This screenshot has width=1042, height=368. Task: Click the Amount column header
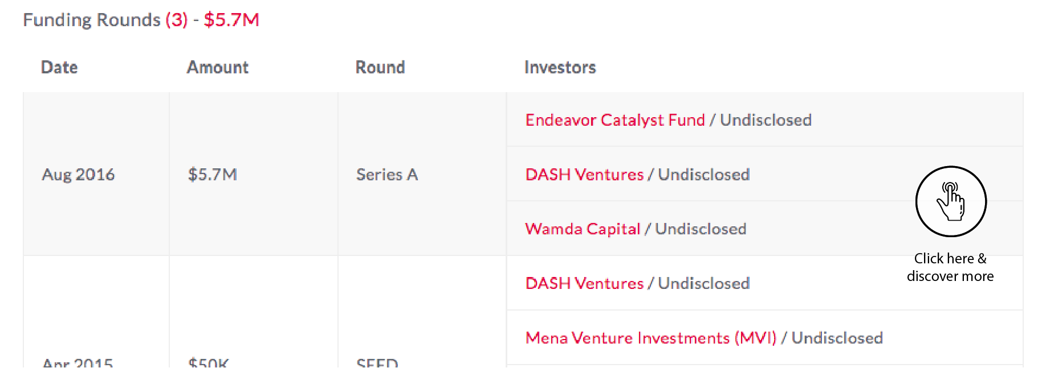218,67
